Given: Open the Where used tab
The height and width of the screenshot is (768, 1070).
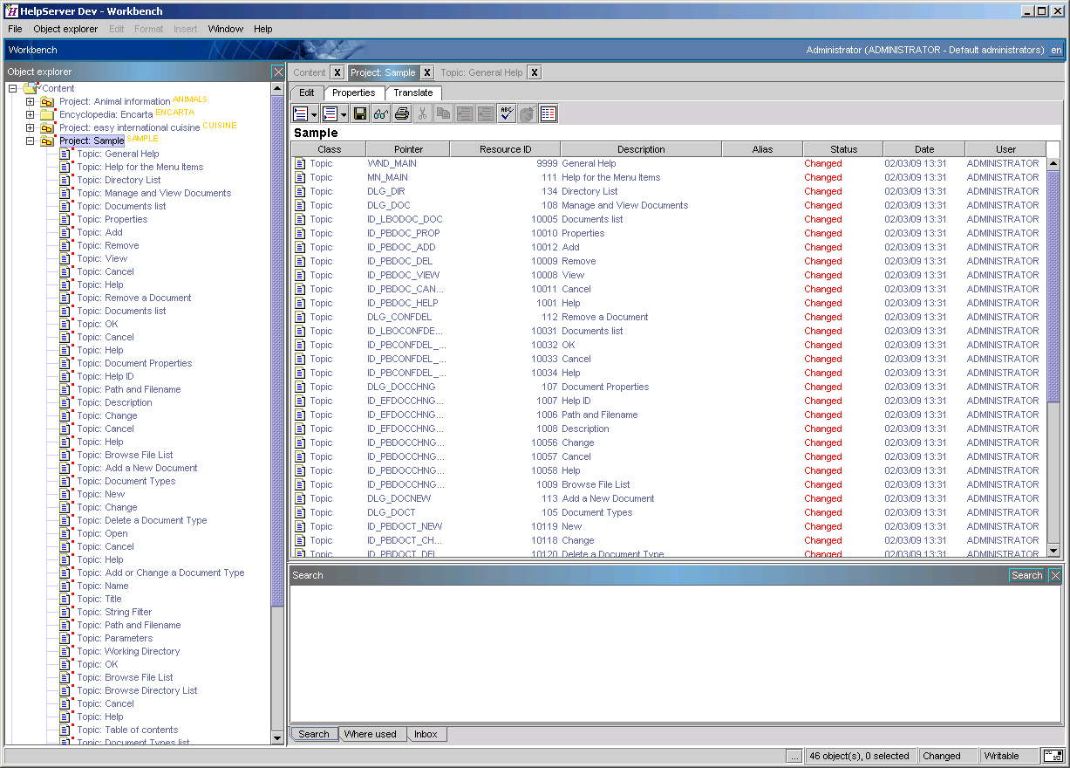Looking at the screenshot, I should click(x=370, y=734).
